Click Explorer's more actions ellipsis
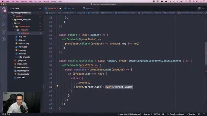This screenshot has width=207, height=116. 40,8
